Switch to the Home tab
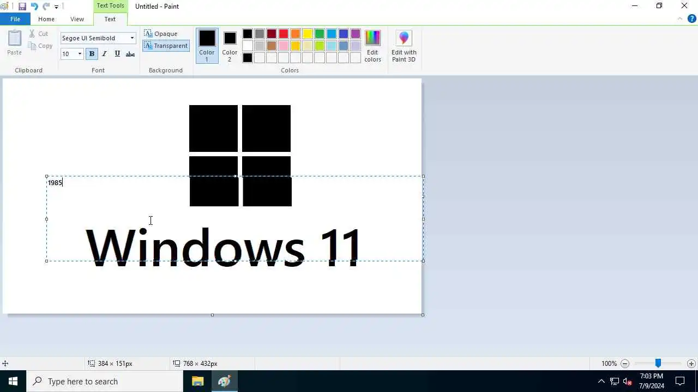 (46, 19)
